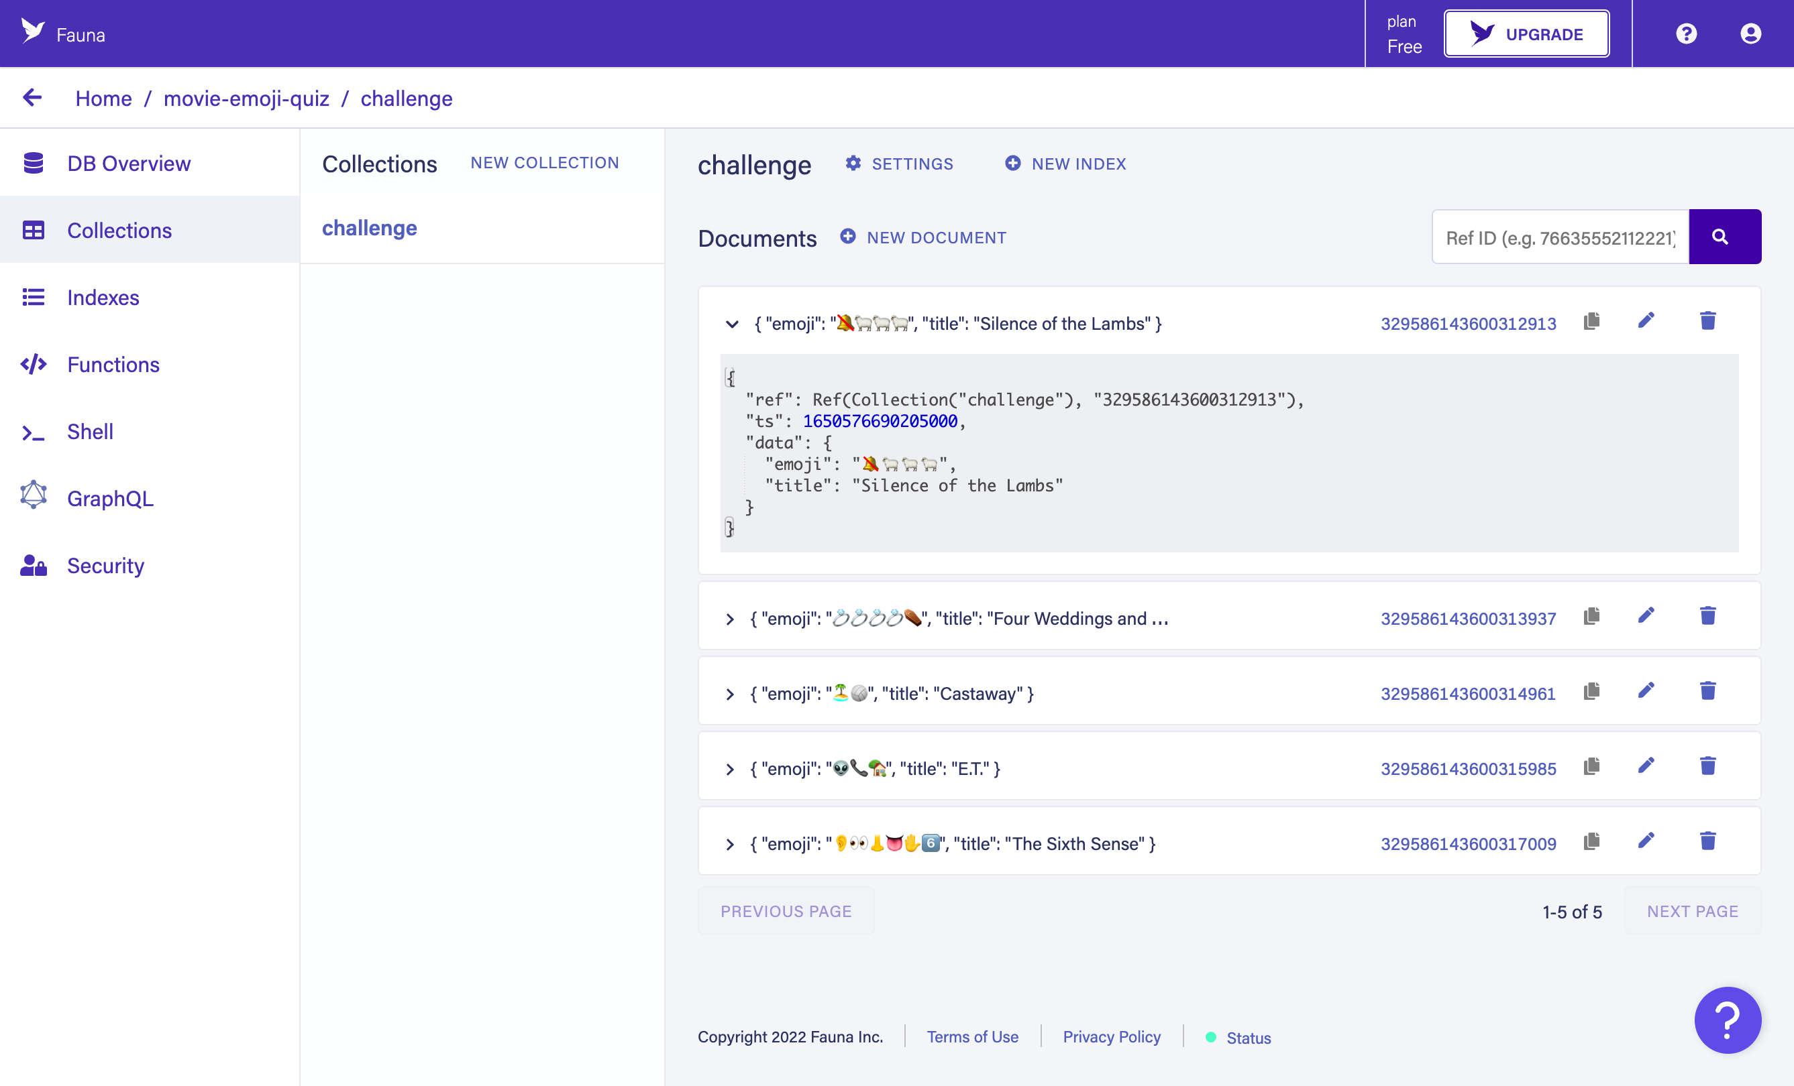Open the Security sidebar icon
Viewport: 1794px width, 1086px height.
[x=32, y=566]
